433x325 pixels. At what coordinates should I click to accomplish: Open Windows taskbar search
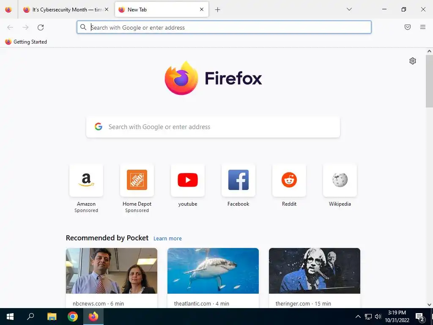30,317
